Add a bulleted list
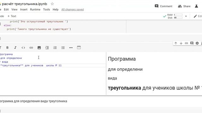 pyautogui.click(x=63, y=48)
